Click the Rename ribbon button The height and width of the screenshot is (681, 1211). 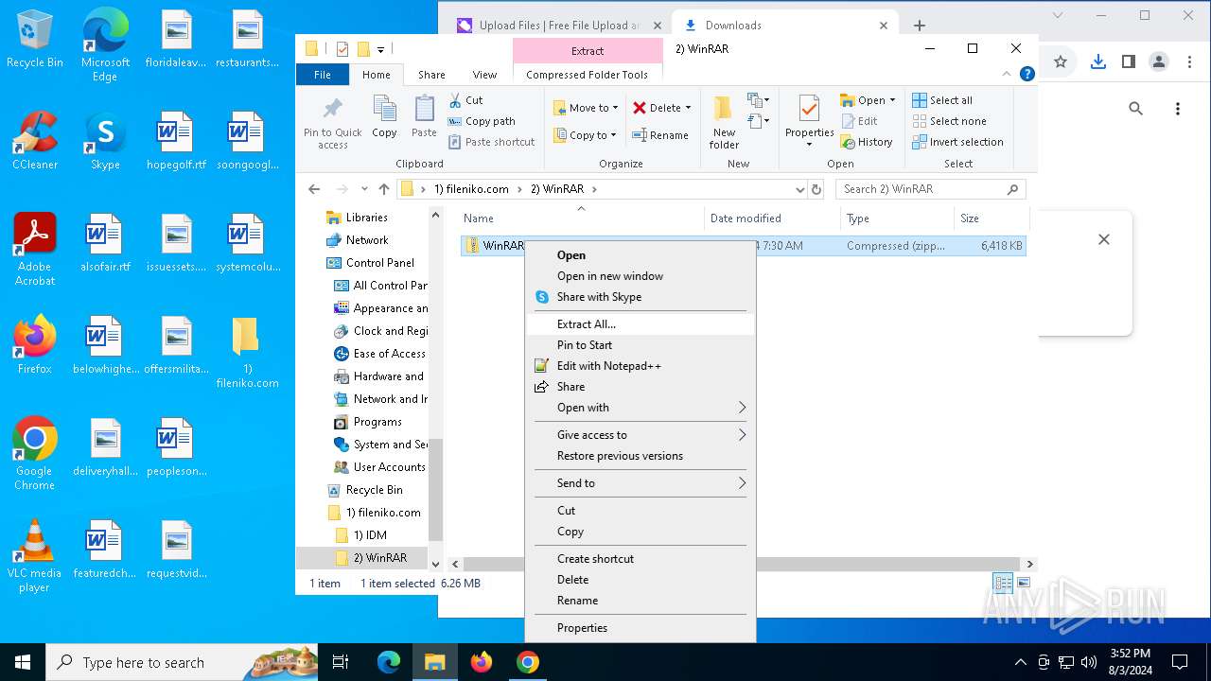tap(660, 135)
